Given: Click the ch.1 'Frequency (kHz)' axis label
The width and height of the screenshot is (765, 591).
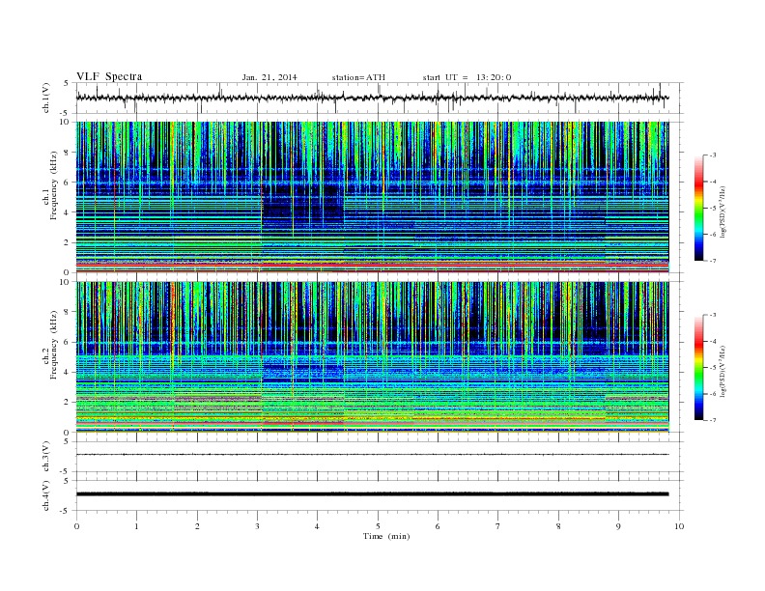Looking at the screenshot, I should point(54,185).
